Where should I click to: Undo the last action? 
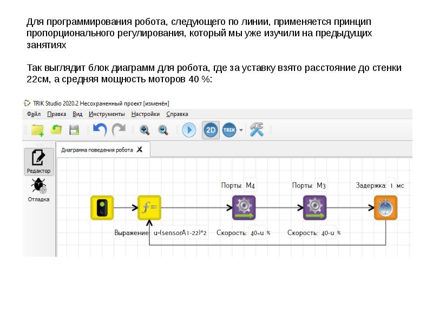[100, 130]
